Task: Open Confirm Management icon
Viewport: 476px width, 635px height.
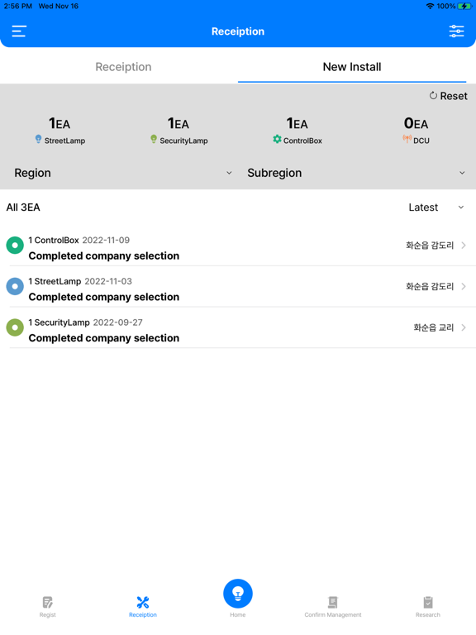Action: tap(333, 606)
